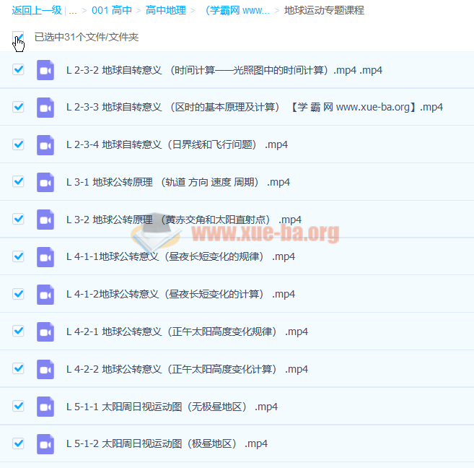Expand the breadcrumb ellipsis for hidden folders
Screen dimensions: 474x468
tap(73, 11)
